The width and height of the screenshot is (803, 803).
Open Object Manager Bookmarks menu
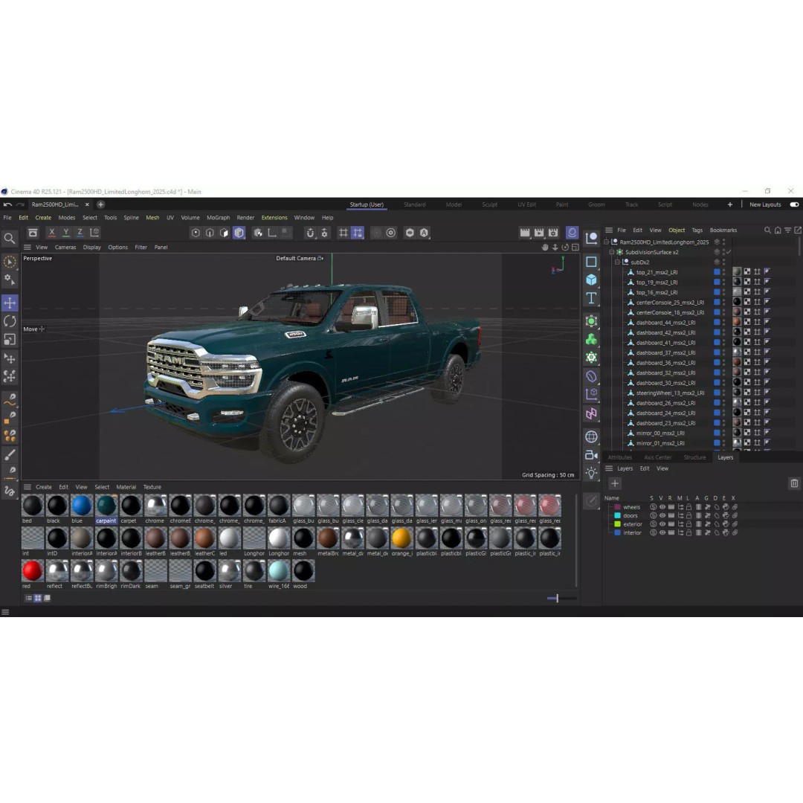pyautogui.click(x=723, y=230)
